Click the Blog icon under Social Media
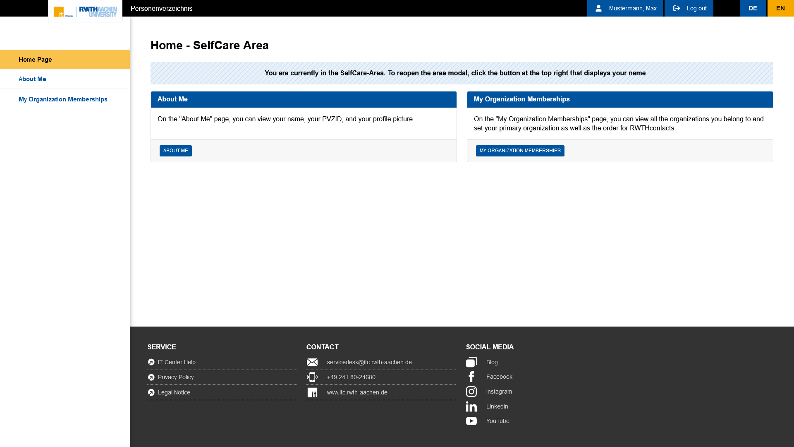Image resolution: width=794 pixels, height=447 pixels. 471,362
